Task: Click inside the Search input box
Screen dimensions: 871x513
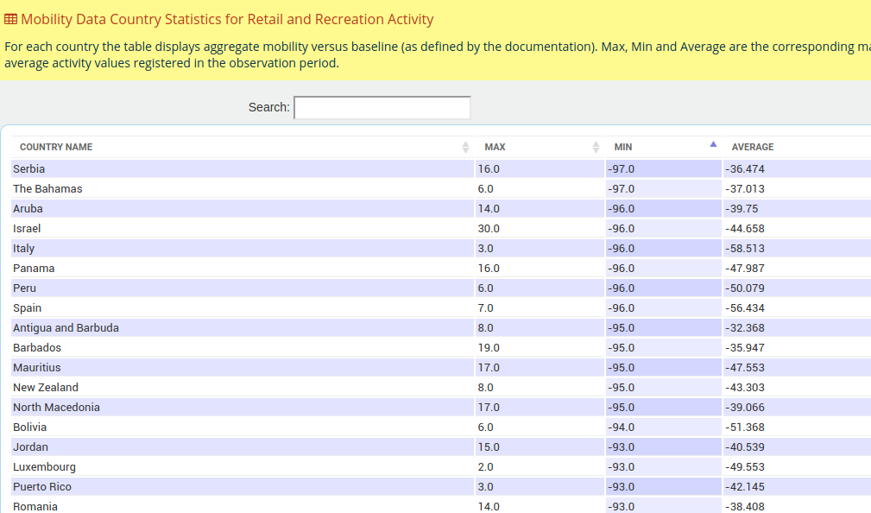Action: click(x=382, y=107)
